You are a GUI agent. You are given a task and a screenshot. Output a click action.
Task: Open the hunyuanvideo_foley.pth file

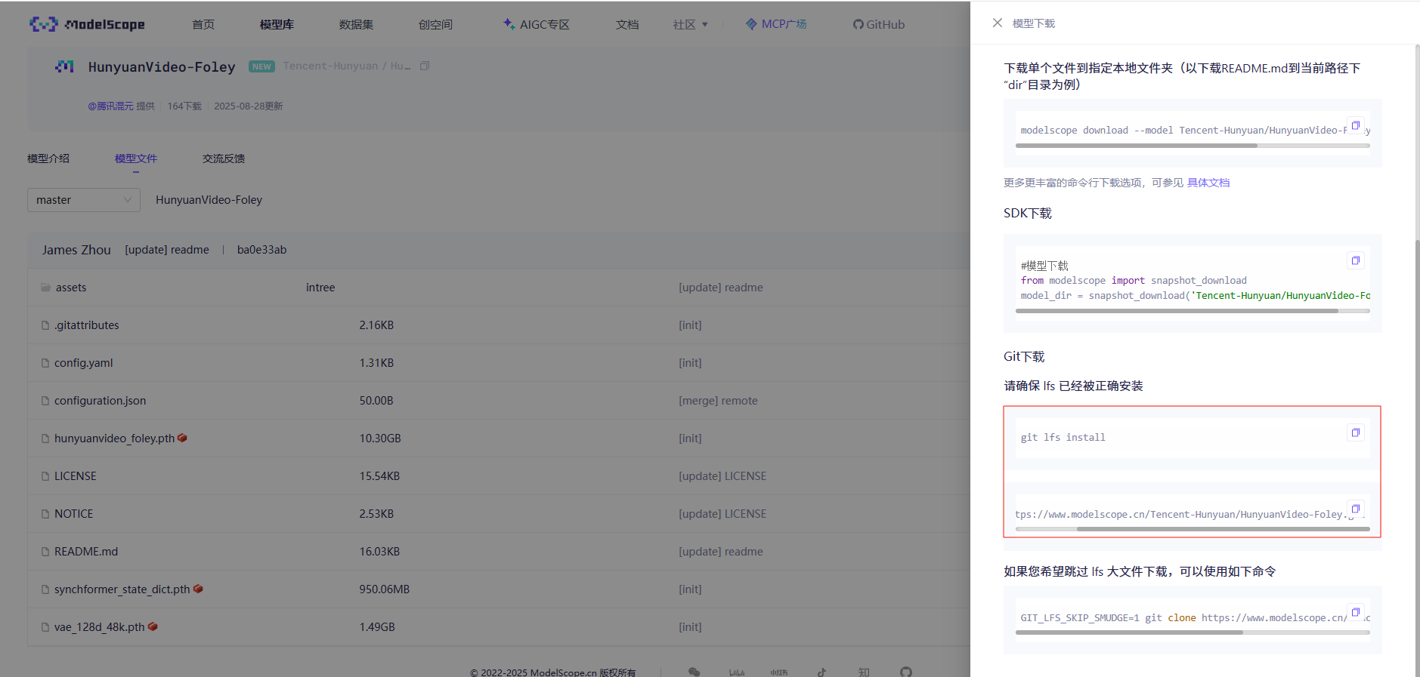(x=114, y=439)
